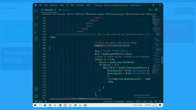Close the index.php tab

pyautogui.click(x=55, y=10)
